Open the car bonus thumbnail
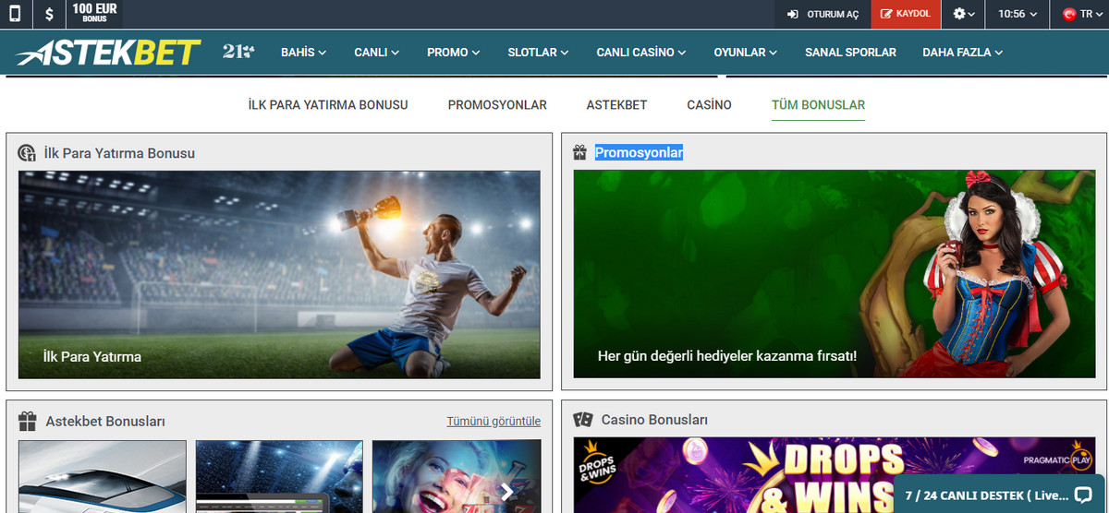Viewport: 1109px width, 513px height. (103, 476)
